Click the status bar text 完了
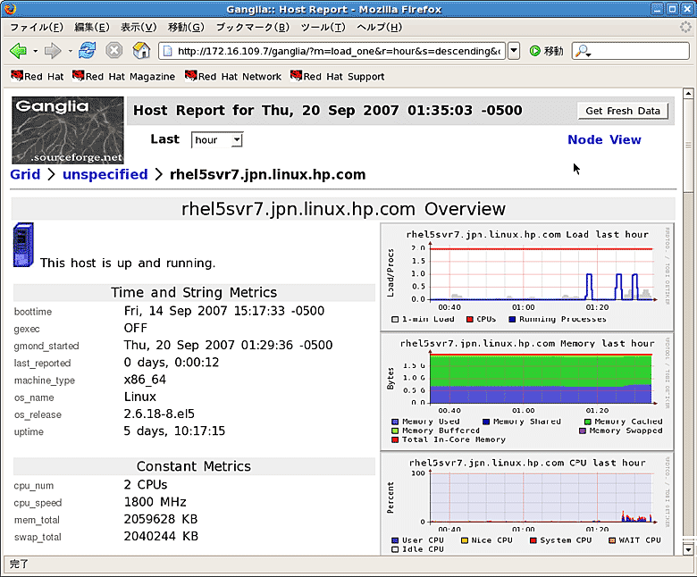The width and height of the screenshot is (697, 577). coord(19,564)
